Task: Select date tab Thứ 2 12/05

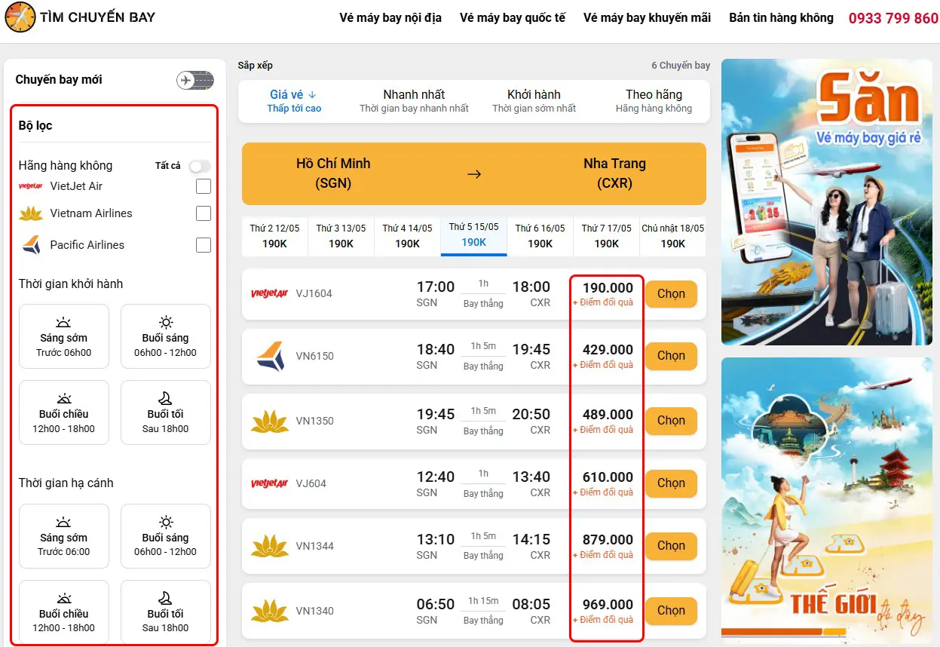Action: [x=274, y=236]
